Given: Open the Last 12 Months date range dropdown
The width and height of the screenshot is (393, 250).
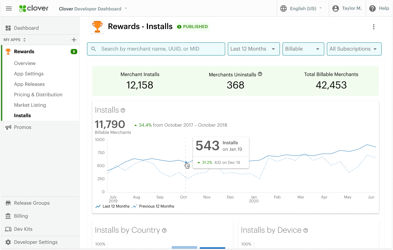Looking at the screenshot, I should tap(254, 49).
